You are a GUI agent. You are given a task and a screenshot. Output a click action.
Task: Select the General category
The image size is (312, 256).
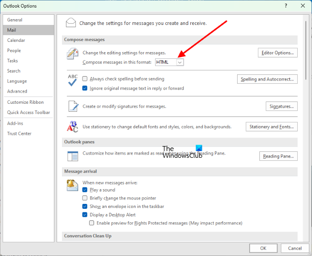click(29, 20)
